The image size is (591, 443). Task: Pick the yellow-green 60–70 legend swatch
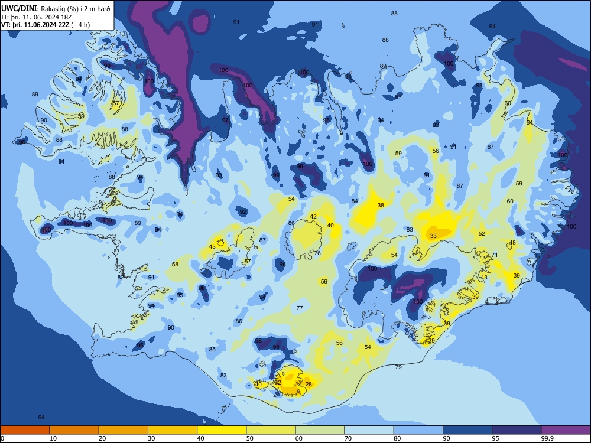pos(320,430)
